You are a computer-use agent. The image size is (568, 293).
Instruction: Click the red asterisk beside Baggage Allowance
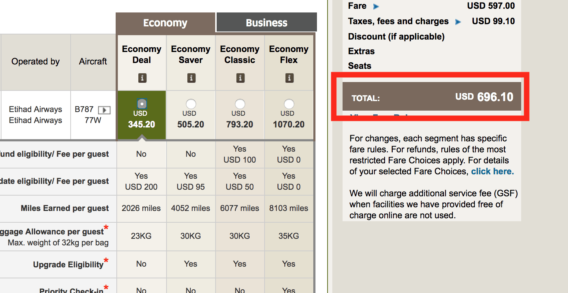coord(106,228)
